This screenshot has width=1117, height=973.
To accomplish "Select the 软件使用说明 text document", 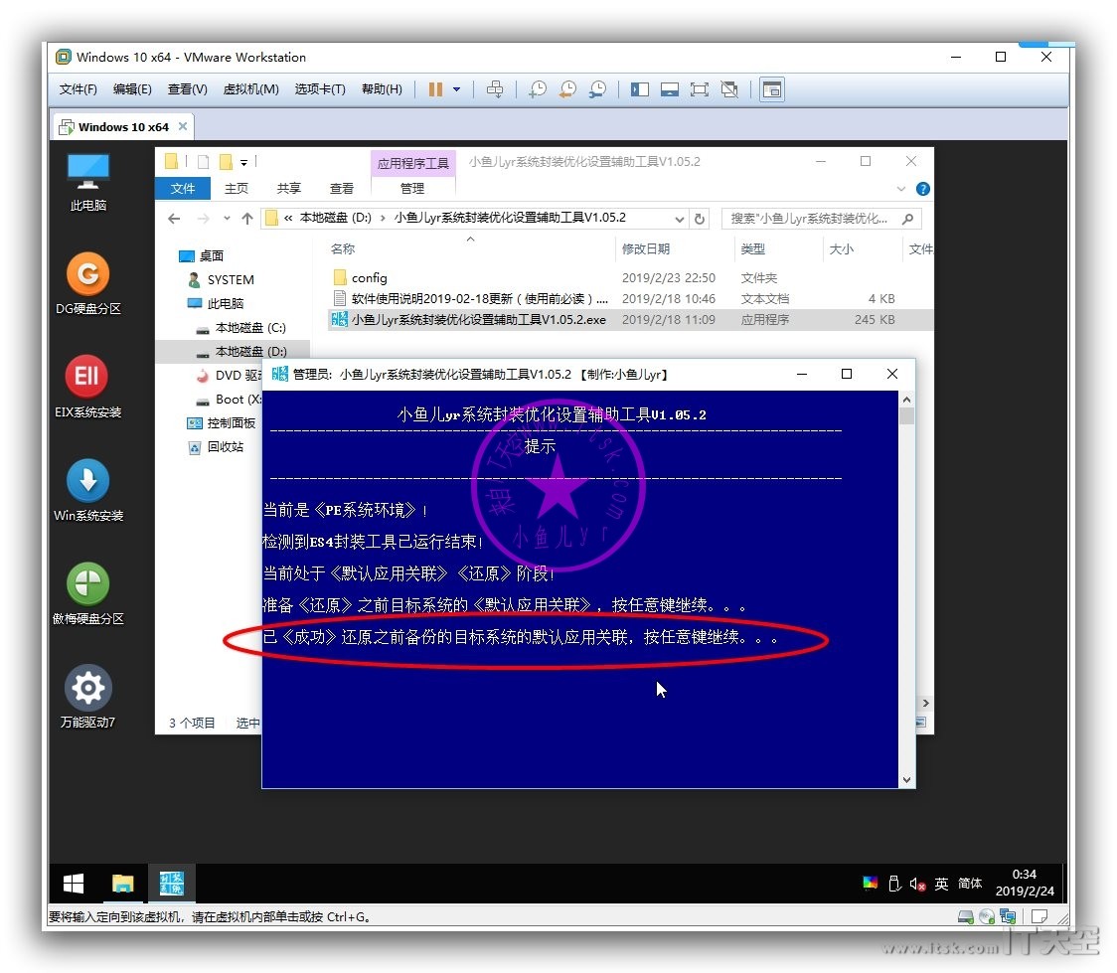I will (470, 298).
